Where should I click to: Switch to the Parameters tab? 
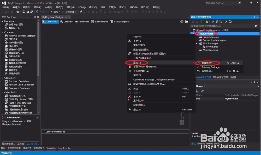(82, 22)
